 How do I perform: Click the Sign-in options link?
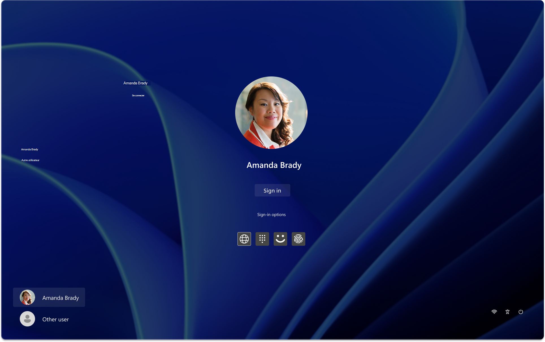[x=271, y=215]
